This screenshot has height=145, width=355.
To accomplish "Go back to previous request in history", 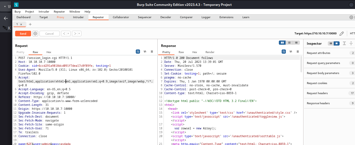I will [x=64, y=34].
